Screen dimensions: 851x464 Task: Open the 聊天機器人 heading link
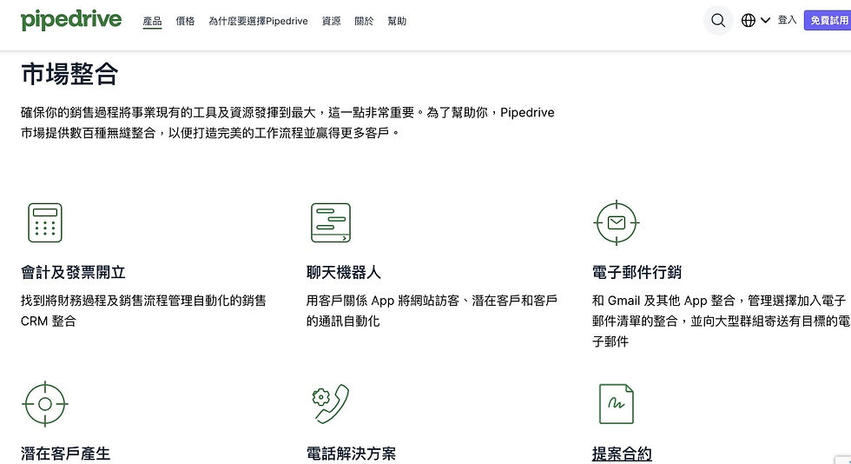[344, 272]
